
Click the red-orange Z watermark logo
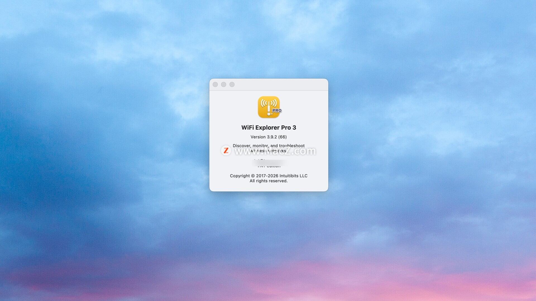226,151
